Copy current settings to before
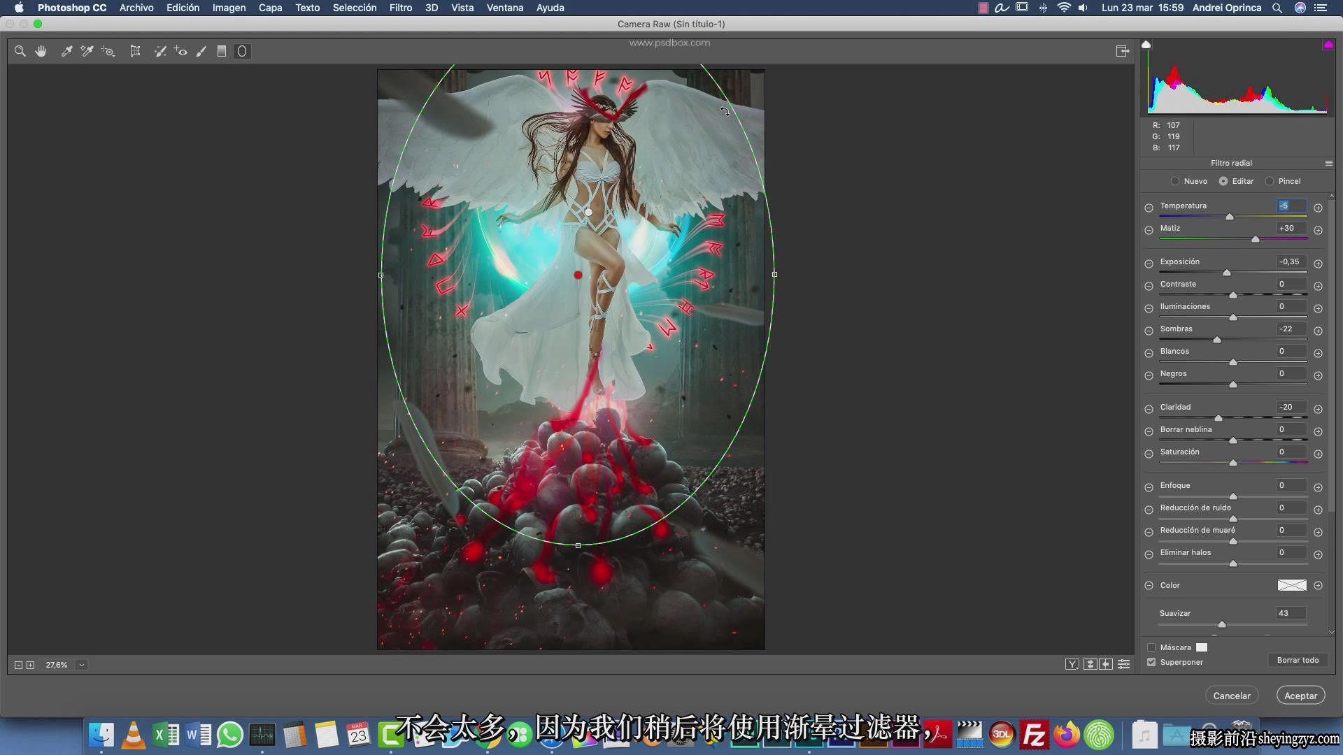Viewport: 1343px width, 755px height. pos(1106,664)
